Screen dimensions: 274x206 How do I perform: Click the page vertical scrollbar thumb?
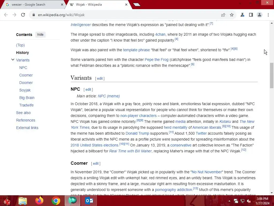pyautogui.click(x=272, y=75)
